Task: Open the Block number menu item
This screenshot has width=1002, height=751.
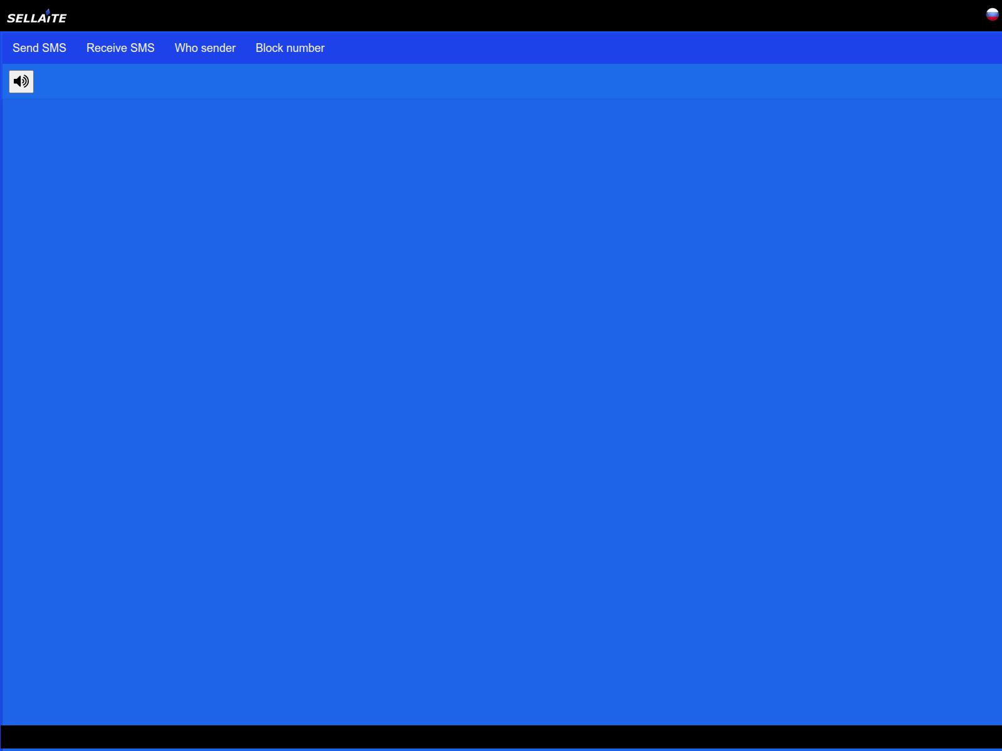Action: coord(290,48)
